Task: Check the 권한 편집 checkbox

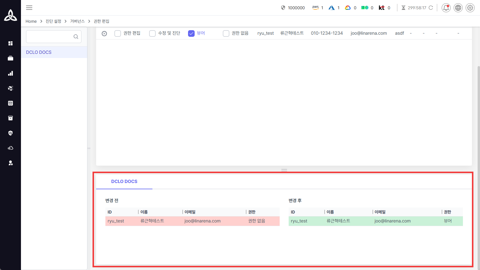Action: pyautogui.click(x=118, y=33)
